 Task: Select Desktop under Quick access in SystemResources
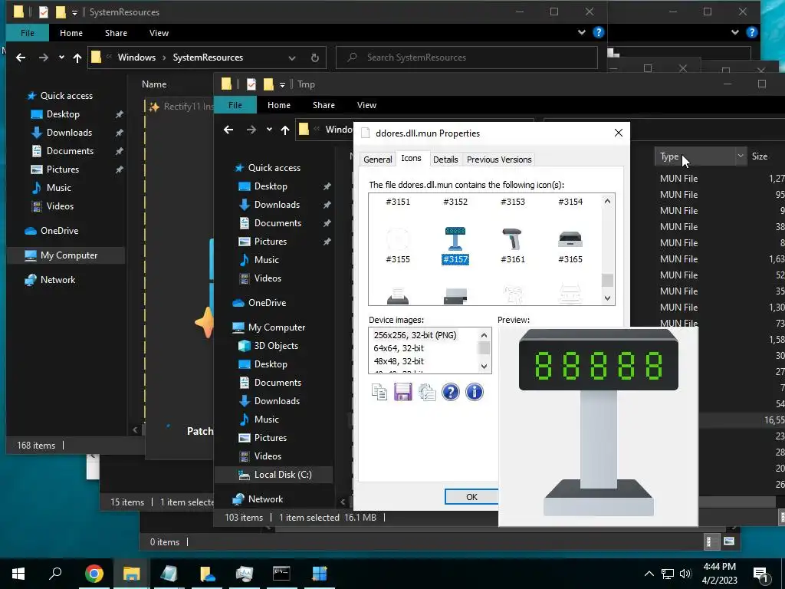click(x=63, y=114)
